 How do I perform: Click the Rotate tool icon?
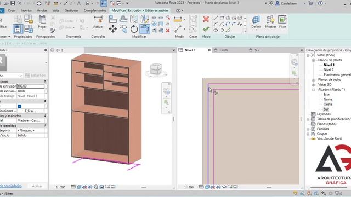pos(134,29)
